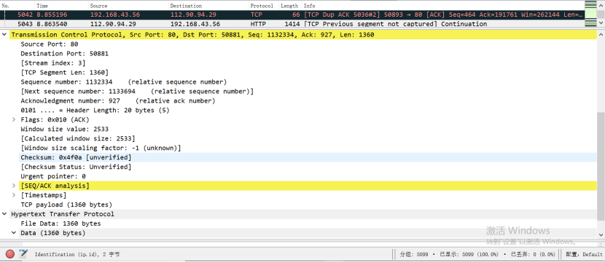
Task: Select the Window size value: 2533 field
Action: (64, 129)
